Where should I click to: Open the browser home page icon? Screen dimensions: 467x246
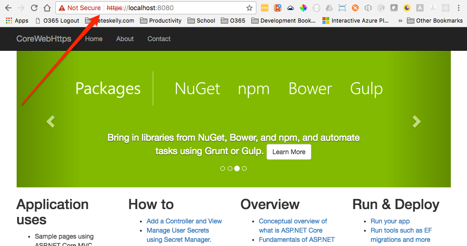[47, 8]
